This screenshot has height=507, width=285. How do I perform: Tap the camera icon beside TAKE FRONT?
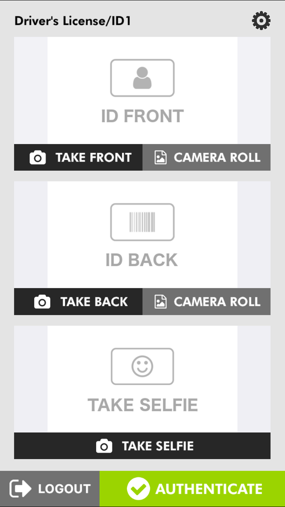click(x=38, y=157)
